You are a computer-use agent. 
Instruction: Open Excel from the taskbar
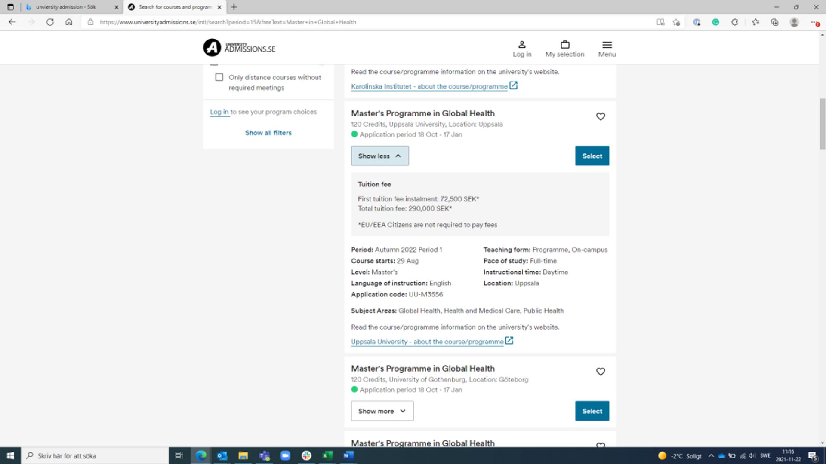(x=327, y=455)
